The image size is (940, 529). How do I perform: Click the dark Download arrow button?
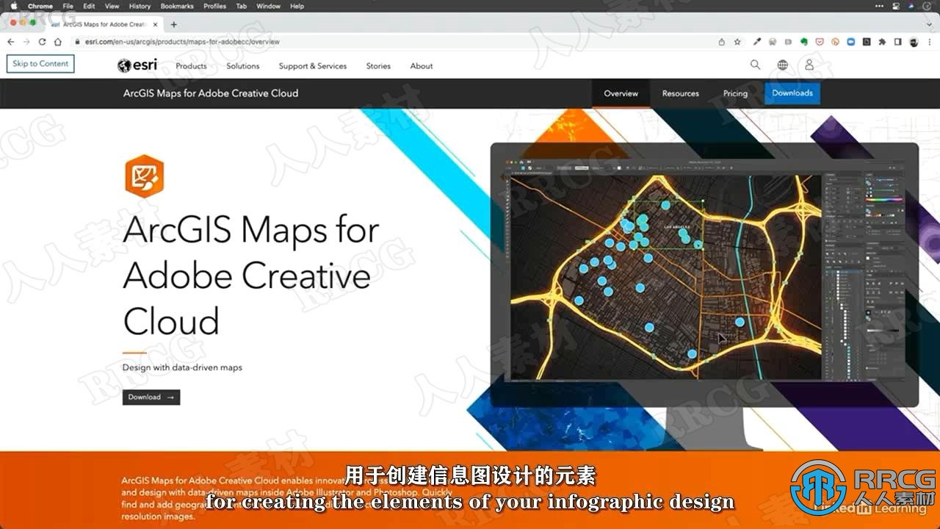coord(151,397)
